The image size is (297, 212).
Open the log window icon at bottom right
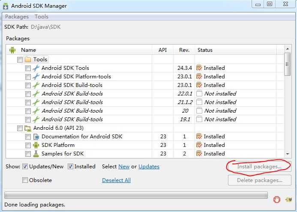tap(288, 200)
